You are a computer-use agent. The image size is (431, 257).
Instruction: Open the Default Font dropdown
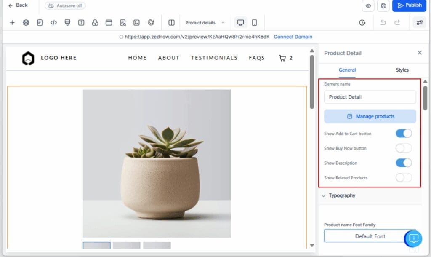(370, 236)
